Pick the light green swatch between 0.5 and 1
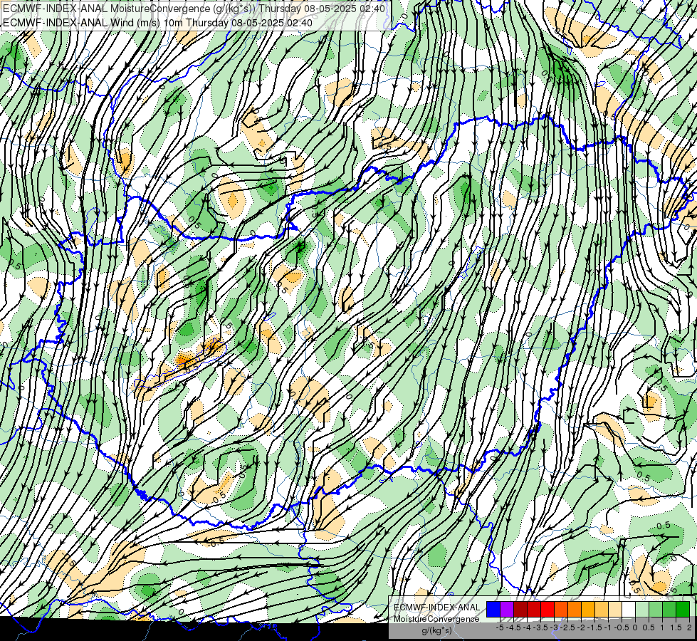 pos(656,610)
